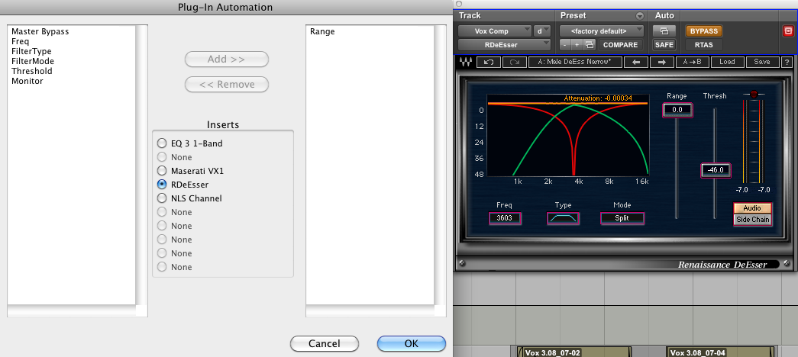The width and height of the screenshot is (798, 357).
Task: Click the Freq value field 3603
Action: [x=505, y=218]
